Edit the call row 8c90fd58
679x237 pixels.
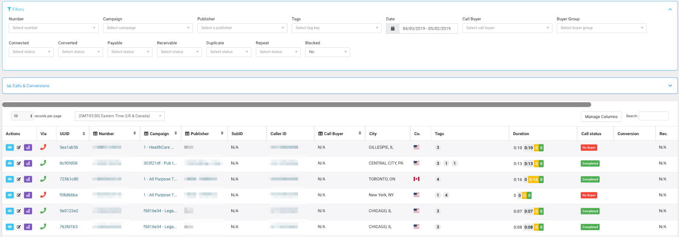click(19, 163)
